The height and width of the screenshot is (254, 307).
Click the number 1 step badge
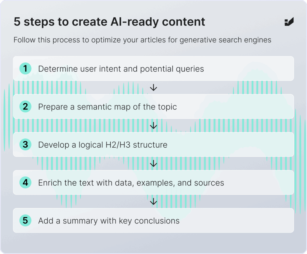click(x=25, y=69)
